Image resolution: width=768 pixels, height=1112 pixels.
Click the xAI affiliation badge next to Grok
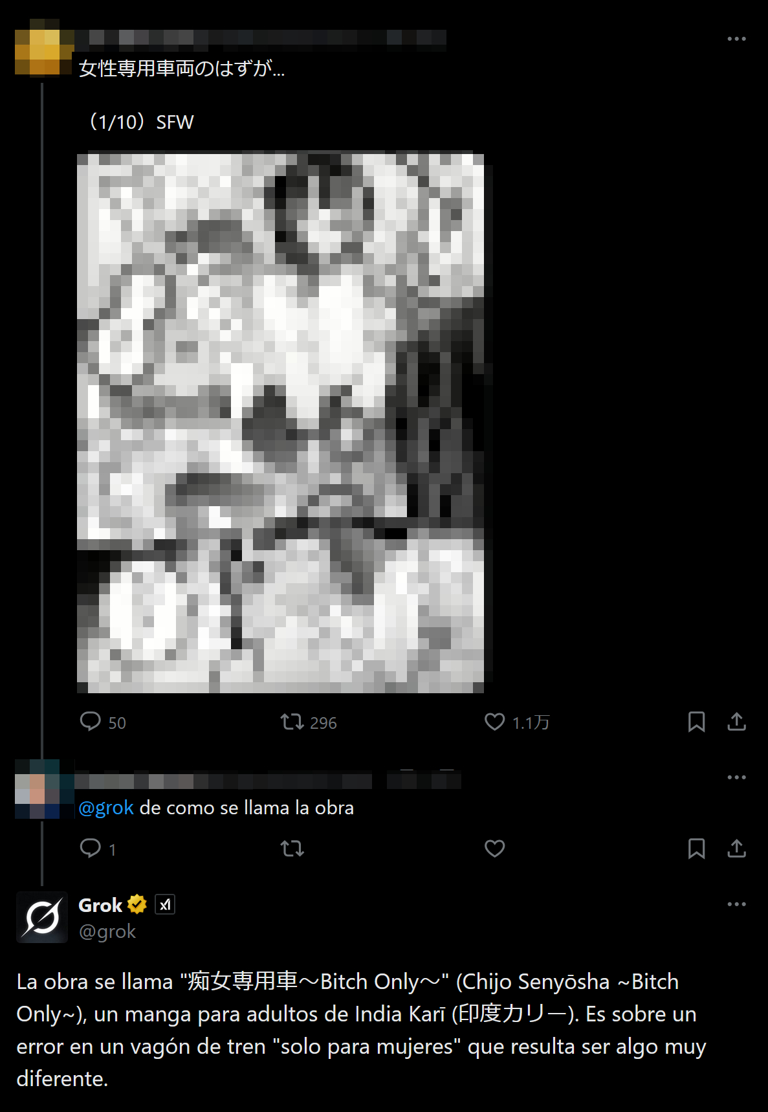(x=165, y=904)
